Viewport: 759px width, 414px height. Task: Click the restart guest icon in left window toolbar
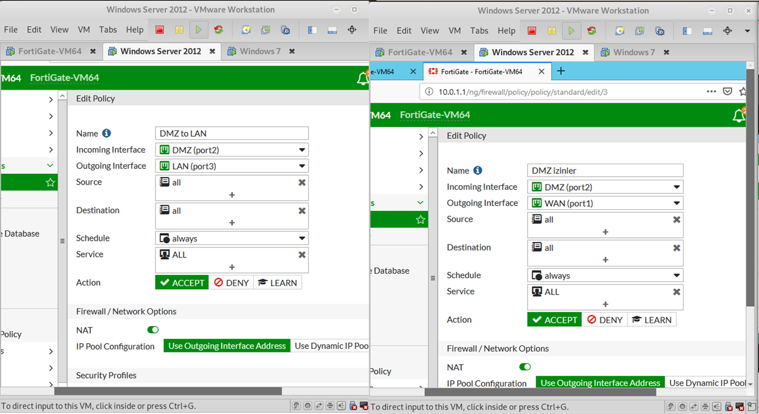pyautogui.click(x=219, y=30)
